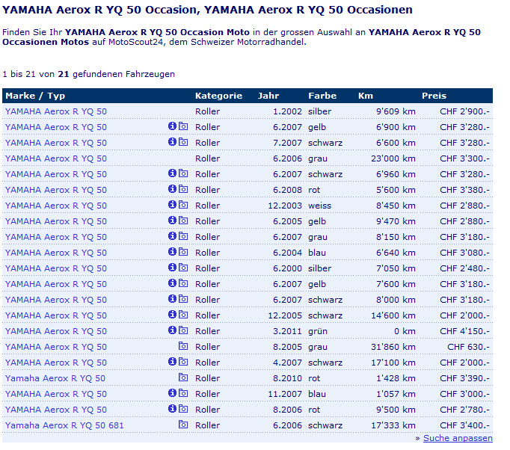
Task: Click info icon for the 6'900 km listing
Action: pos(172,127)
